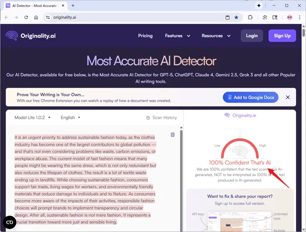
Task: Expand the Model Lite 1.0.2 dropdown
Action: (x=33, y=118)
